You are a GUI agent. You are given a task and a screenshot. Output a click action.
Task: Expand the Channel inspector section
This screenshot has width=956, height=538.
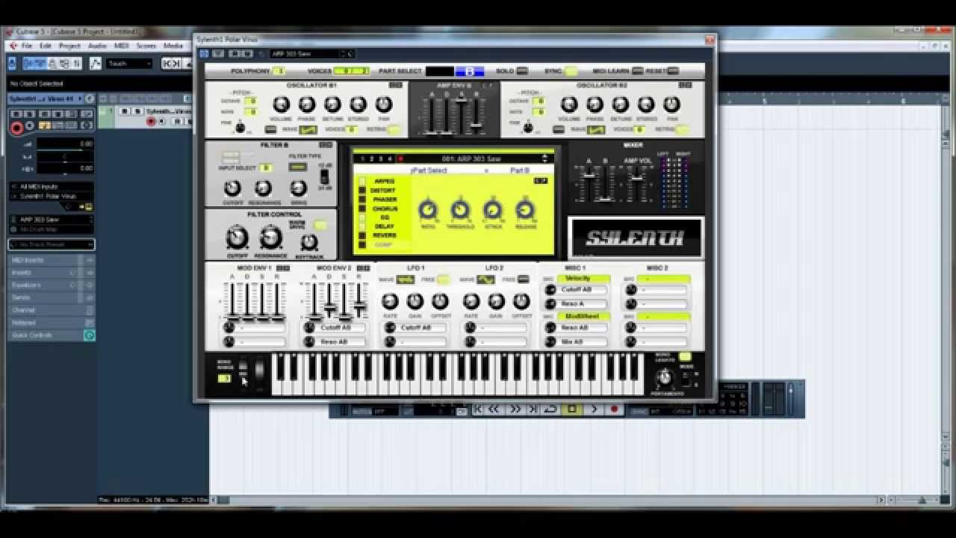(x=52, y=310)
